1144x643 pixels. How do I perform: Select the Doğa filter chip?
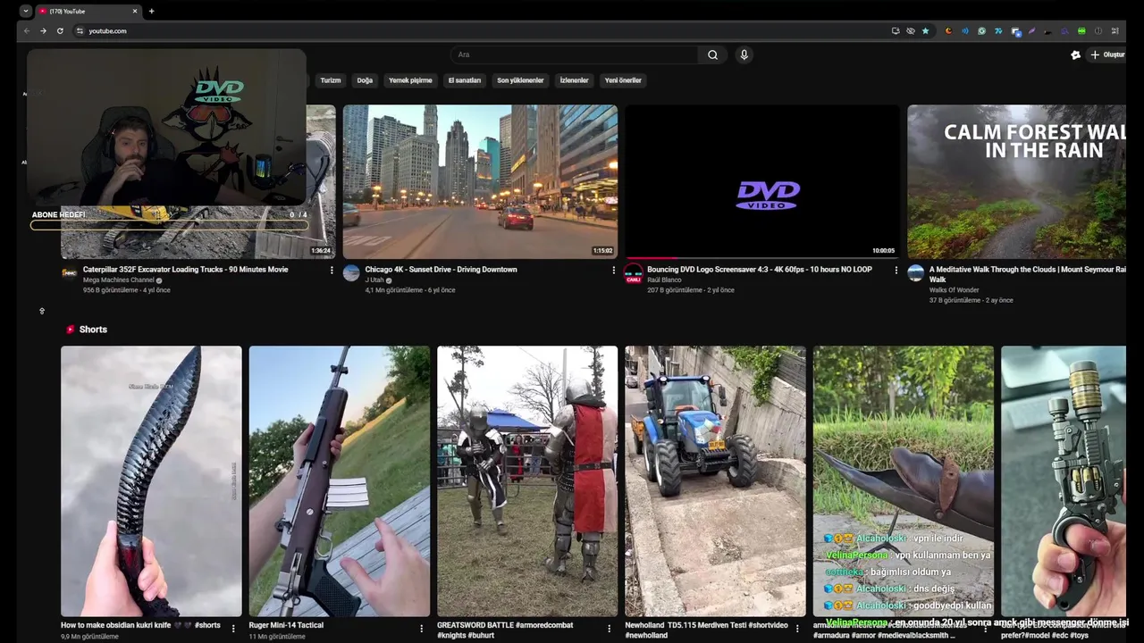coord(365,80)
